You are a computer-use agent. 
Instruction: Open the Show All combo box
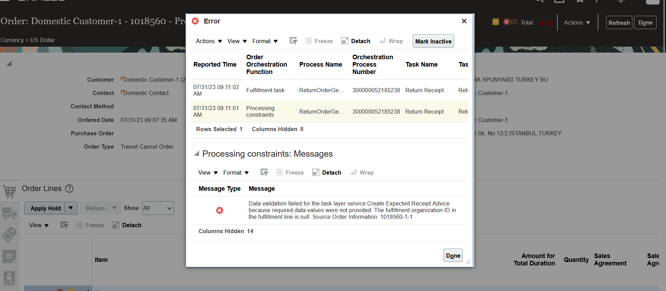158,208
